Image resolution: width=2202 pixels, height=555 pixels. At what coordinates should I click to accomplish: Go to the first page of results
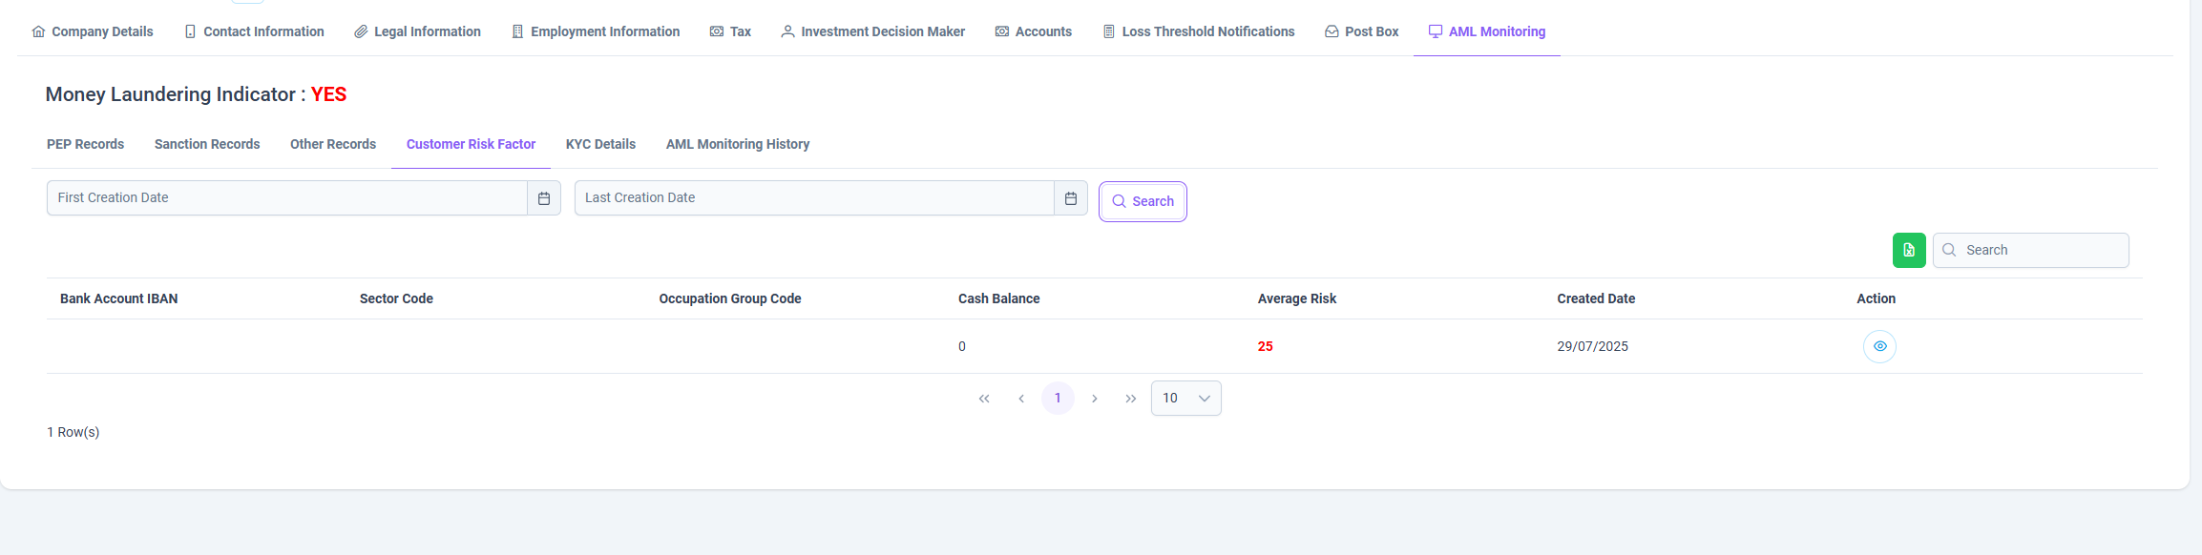tap(984, 399)
